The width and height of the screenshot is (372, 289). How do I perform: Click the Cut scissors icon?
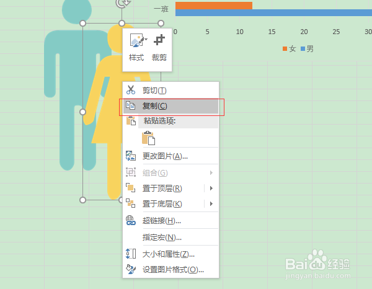coord(131,90)
